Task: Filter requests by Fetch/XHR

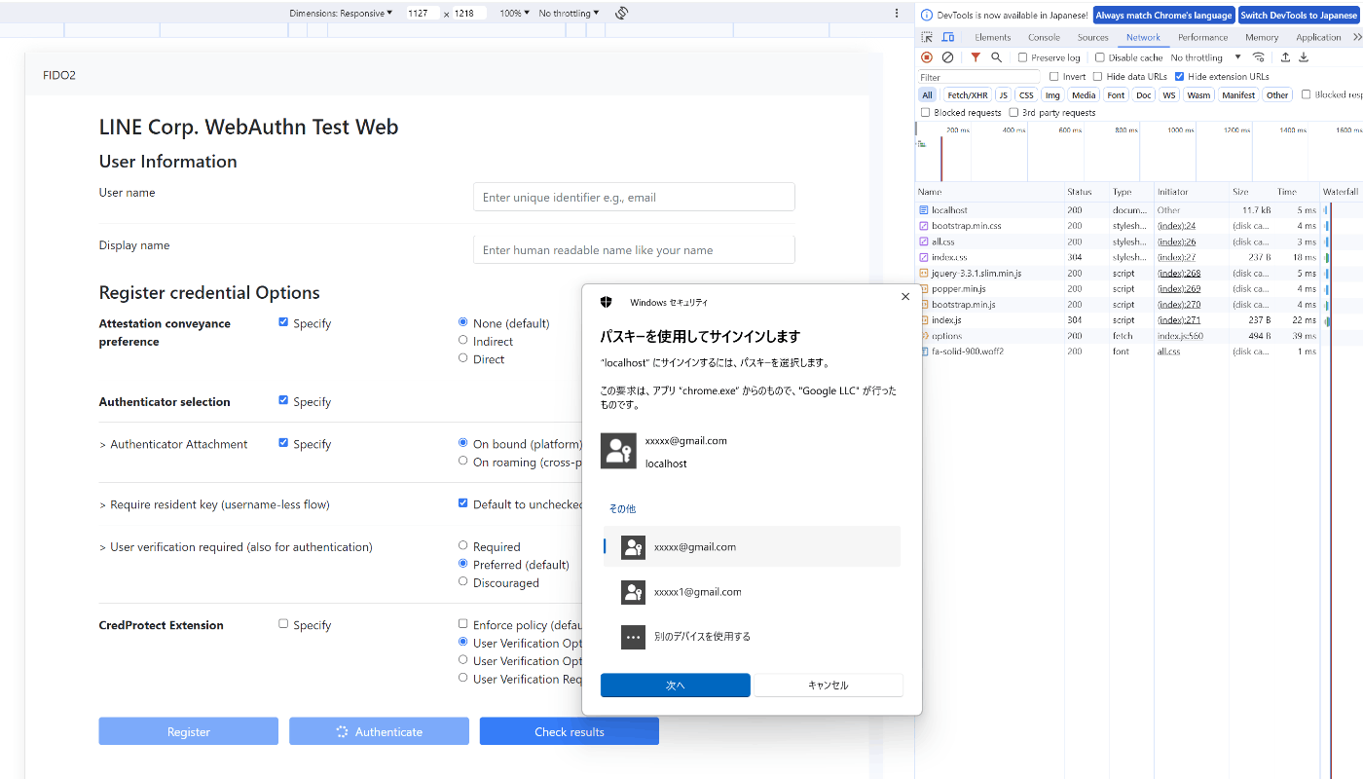Action: (967, 94)
